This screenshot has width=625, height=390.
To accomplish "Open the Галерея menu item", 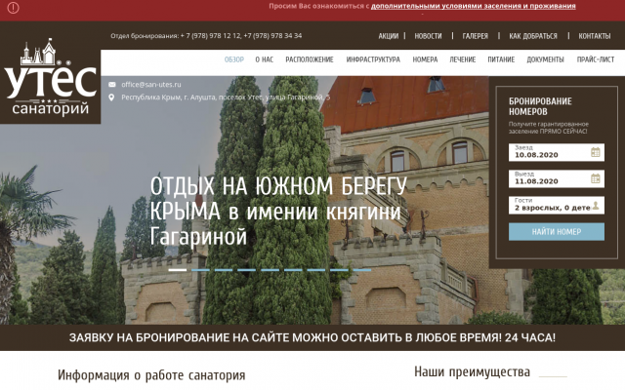I will (476, 36).
